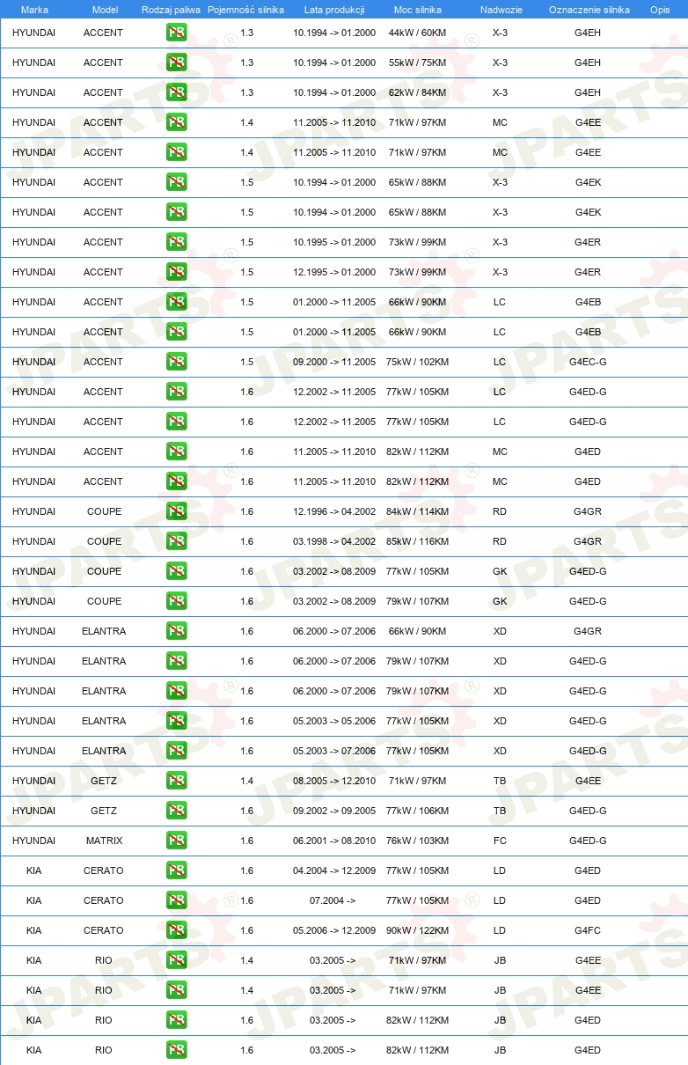Screen dimensions: 688x1065
Task: Click the 05.2003 -> 07.2006 production years cell
Action: (x=334, y=751)
